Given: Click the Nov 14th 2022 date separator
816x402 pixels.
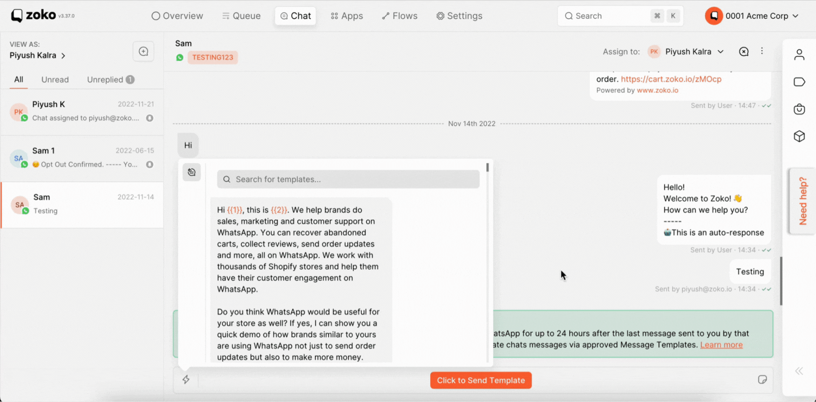Looking at the screenshot, I should tap(472, 124).
